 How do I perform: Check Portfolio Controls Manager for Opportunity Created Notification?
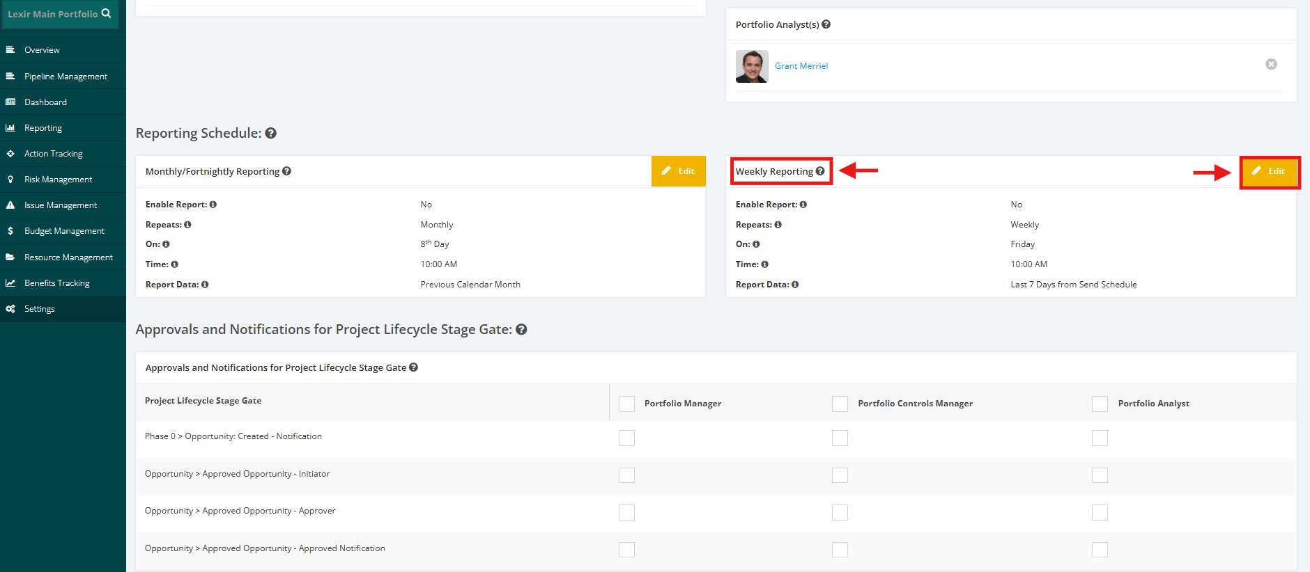click(840, 438)
